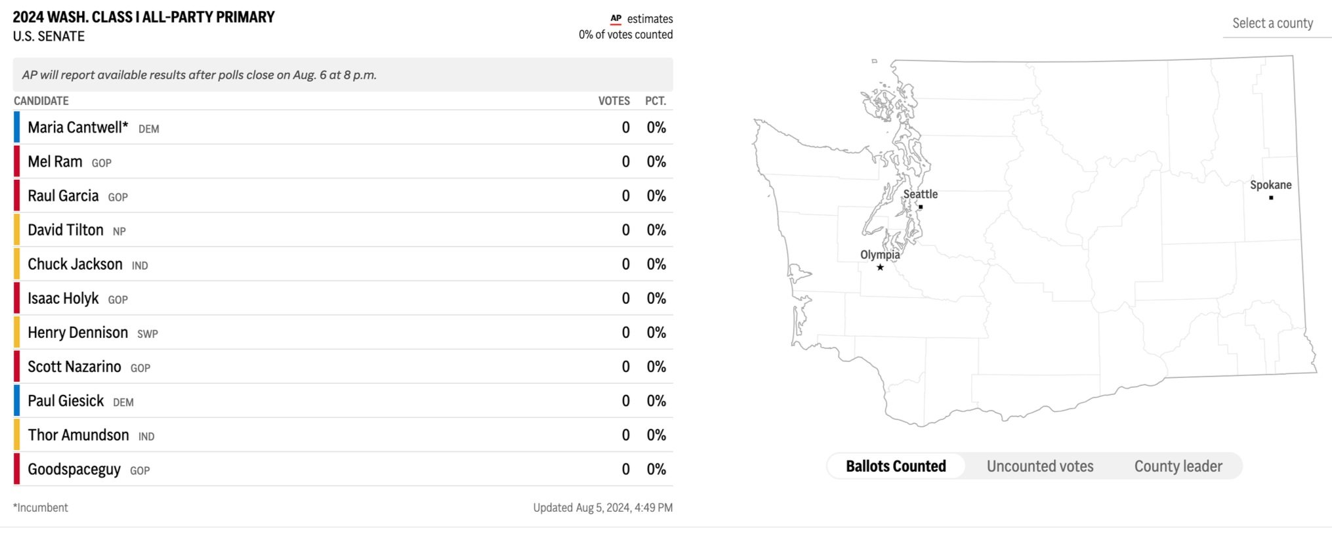Image resolution: width=1332 pixels, height=536 pixels.
Task: Select candidate Raul Garcia's name
Action: coord(63,196)
